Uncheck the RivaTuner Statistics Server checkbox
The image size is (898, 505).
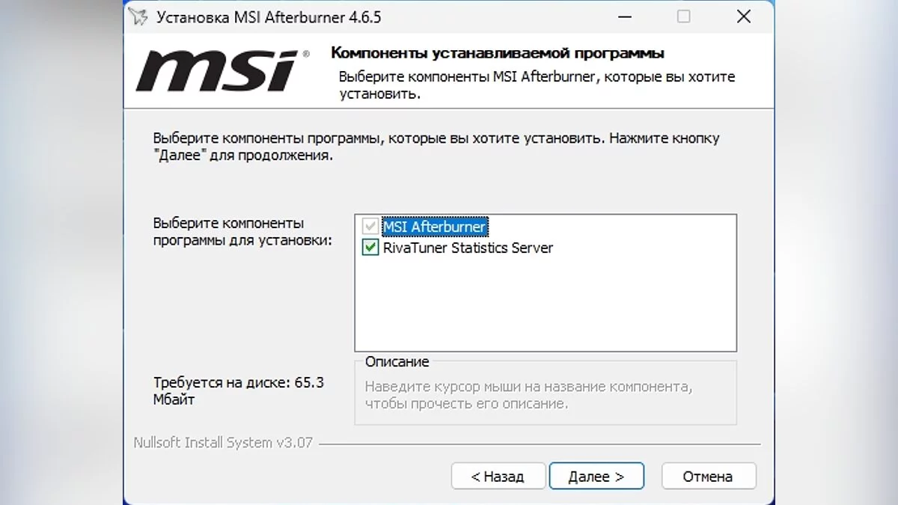click(x=370, y=248)
